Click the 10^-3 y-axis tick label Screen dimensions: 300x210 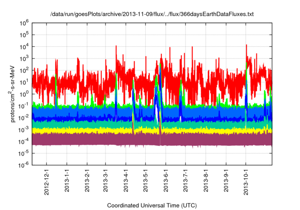click(x=23, y=130)
